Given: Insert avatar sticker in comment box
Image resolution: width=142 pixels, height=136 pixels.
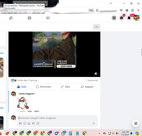Looking at the screenshot, I should click(x=20, y=124).
